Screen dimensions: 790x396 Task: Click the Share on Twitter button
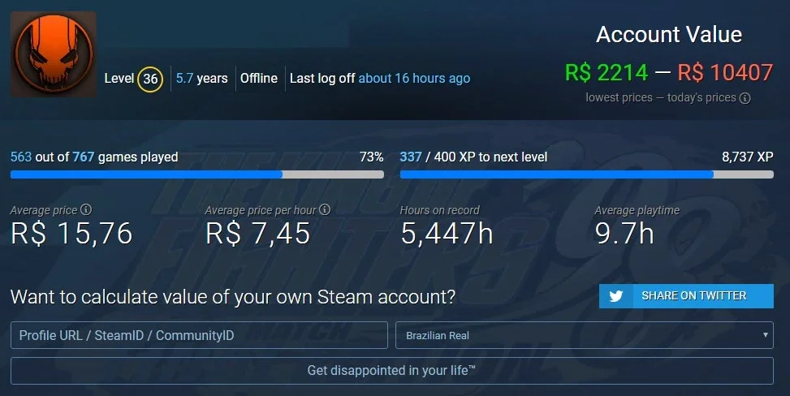(x=686, y=295)
